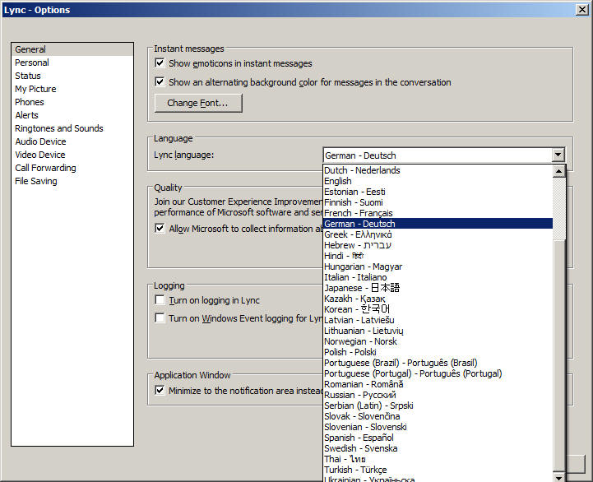The width and height of the screenshot is (593, 482).
Task: Pick Thai language option
Action: click(438, 459)
